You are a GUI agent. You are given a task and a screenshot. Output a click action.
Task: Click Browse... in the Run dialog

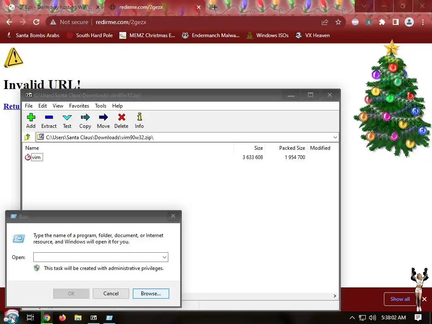[151, 294]
